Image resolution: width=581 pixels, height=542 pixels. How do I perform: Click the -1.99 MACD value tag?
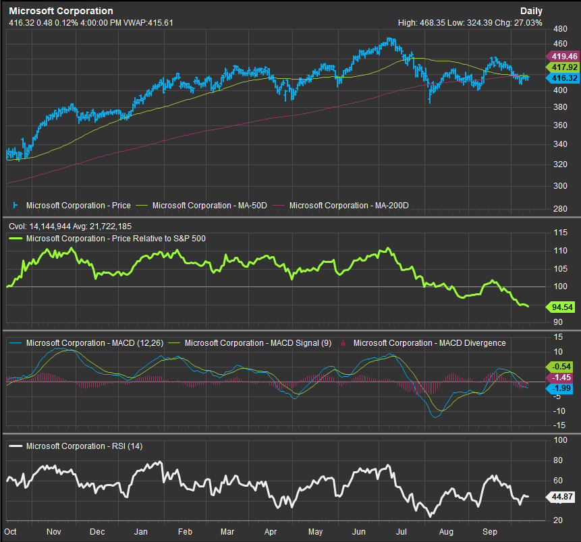560,388
